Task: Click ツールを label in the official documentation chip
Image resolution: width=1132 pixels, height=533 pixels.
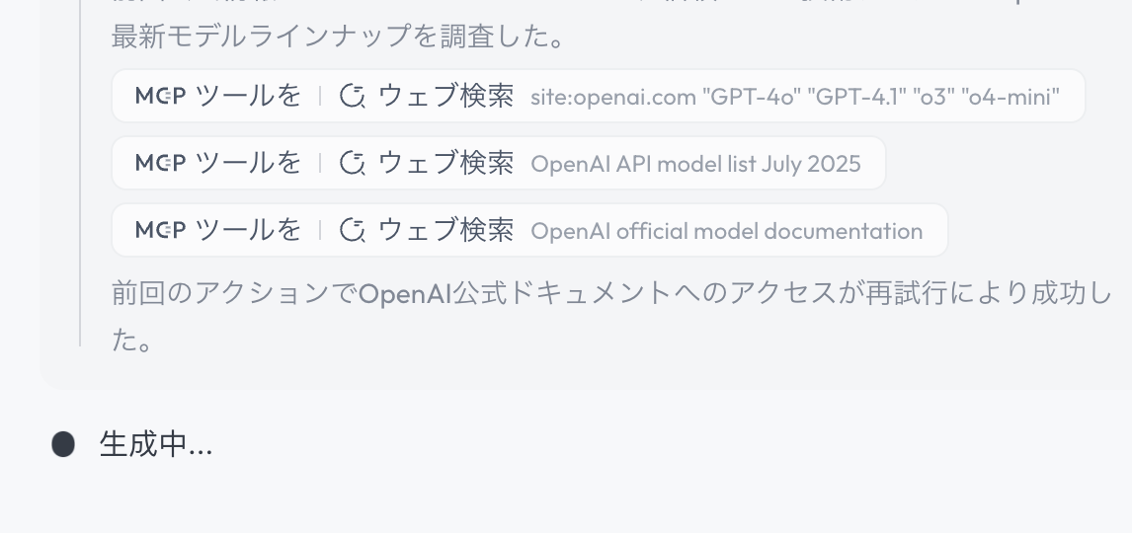Action: pos(248,230)
